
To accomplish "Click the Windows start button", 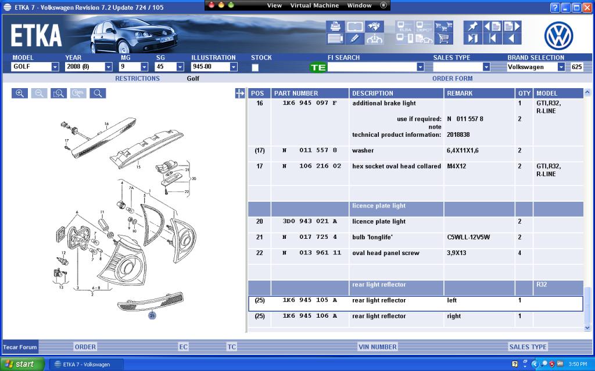I will (23, 364).
